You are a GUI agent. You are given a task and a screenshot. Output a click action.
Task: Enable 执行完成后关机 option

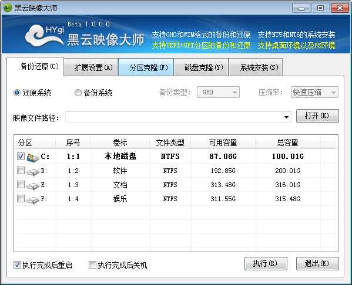92,265
